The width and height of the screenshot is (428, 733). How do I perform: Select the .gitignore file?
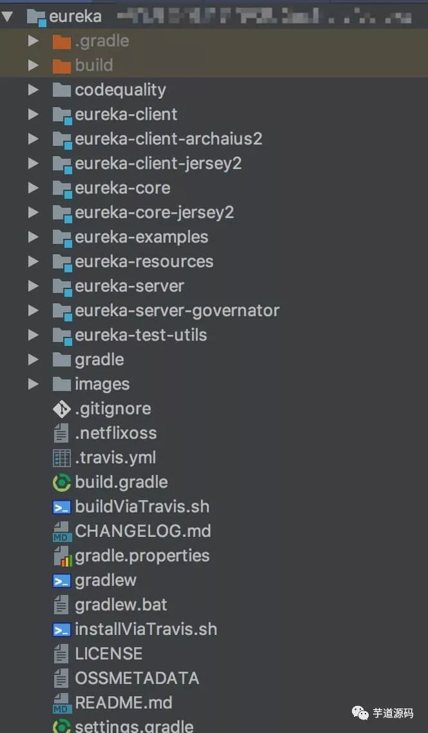[113, 409]
